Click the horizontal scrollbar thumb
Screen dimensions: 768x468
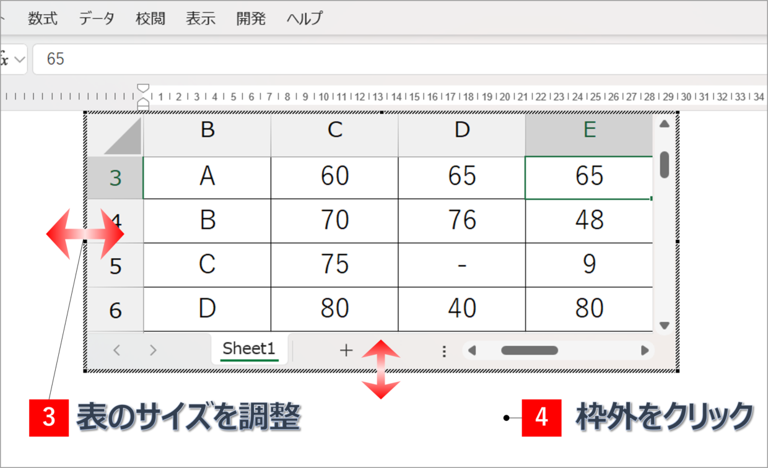[530, 350]
